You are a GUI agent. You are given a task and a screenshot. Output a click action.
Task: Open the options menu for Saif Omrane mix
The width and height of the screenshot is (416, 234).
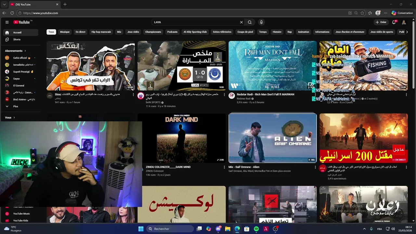click(315, 167)
